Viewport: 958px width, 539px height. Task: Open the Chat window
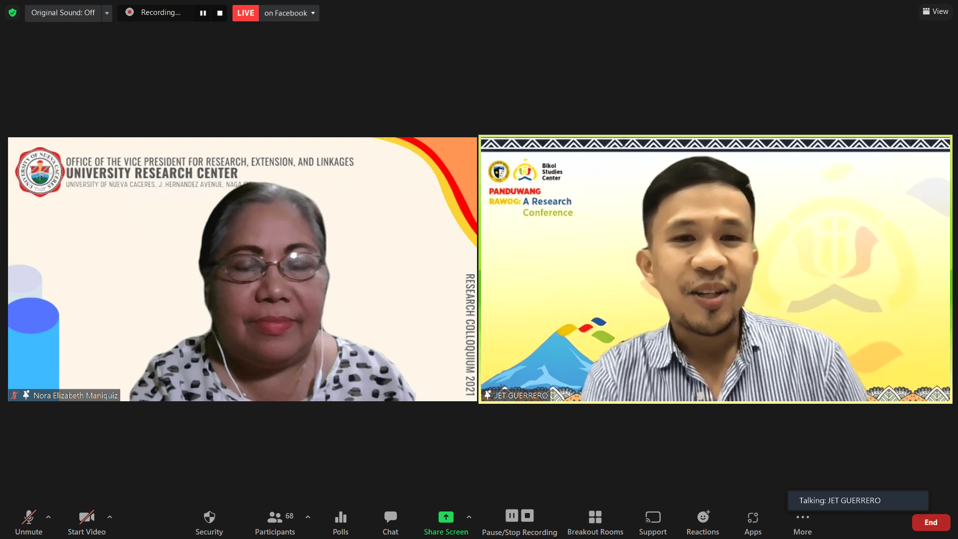[390, 517]
